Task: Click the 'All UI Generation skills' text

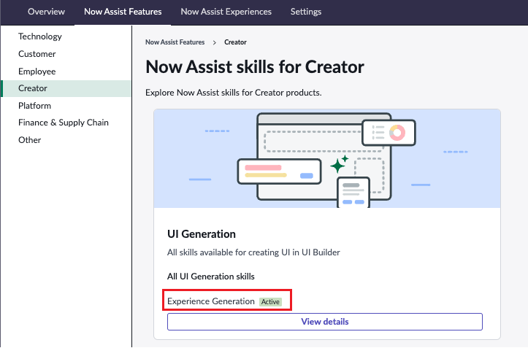Action: pos(211,277)
